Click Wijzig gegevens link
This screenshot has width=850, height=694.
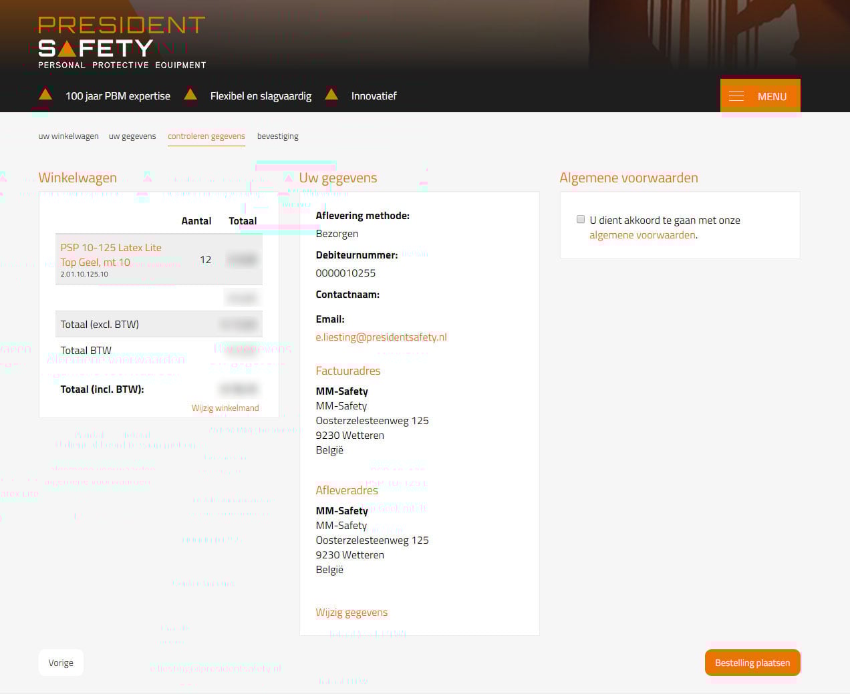pyautogui.click(x=351, y=613)
